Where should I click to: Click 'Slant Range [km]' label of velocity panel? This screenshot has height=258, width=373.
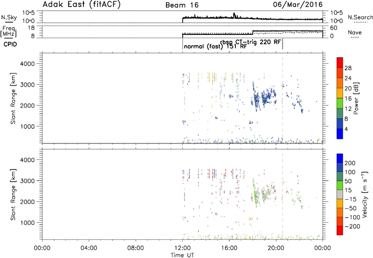pos(13,195)
